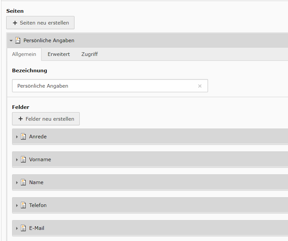This screenshot has height=241, width=288.
Task: Expand the Anrede field record
Action: [17, 137]
